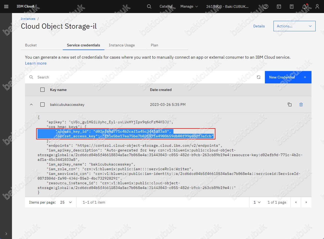Image resolution: width=324 pixels, height=239 pixels.
Task: Click the '1 of 1 page' text
Action: pyautogui.click(x=277, y=202)
